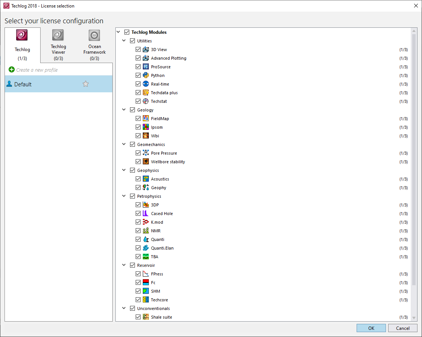Click the scrollbar up arrow

click(414, 31)
